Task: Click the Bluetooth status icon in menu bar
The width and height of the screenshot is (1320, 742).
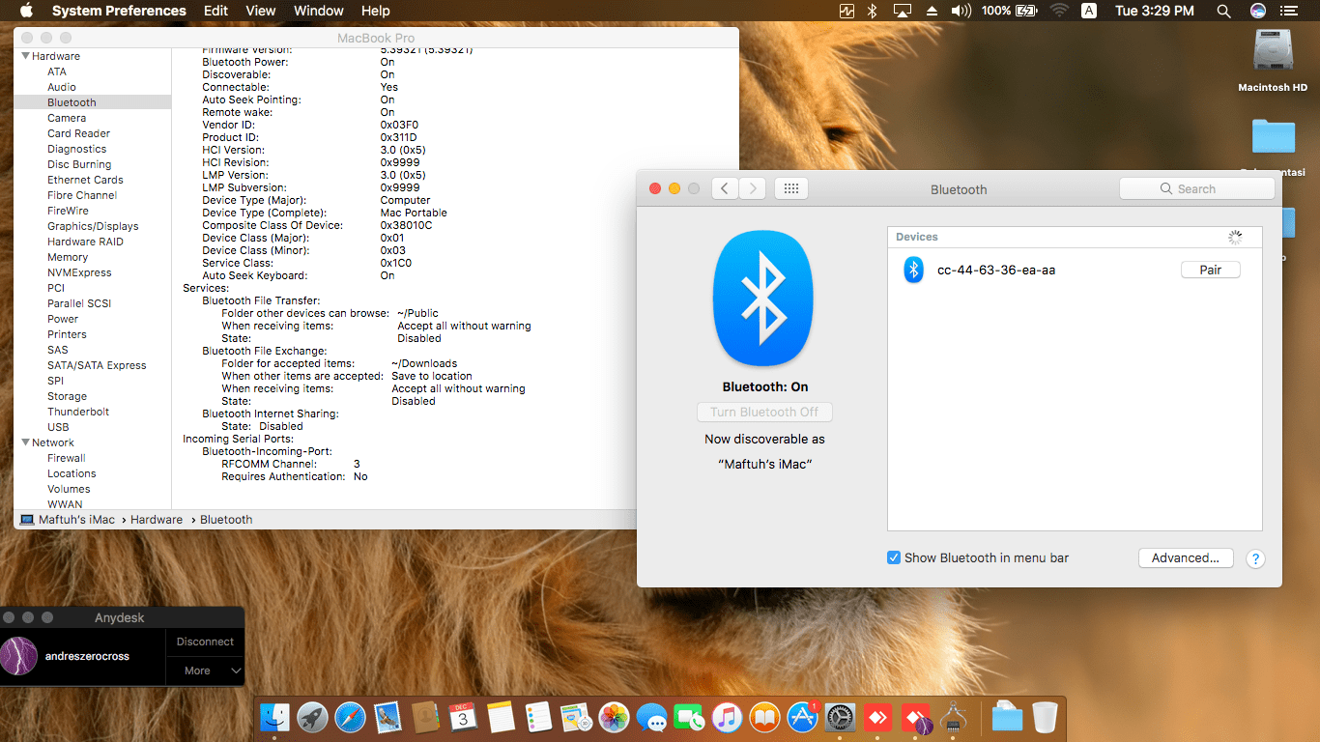Action: (x=872, y=11)
